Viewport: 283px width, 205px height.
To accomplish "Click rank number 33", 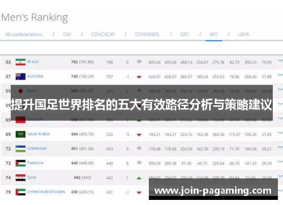I will click(8, 62).
